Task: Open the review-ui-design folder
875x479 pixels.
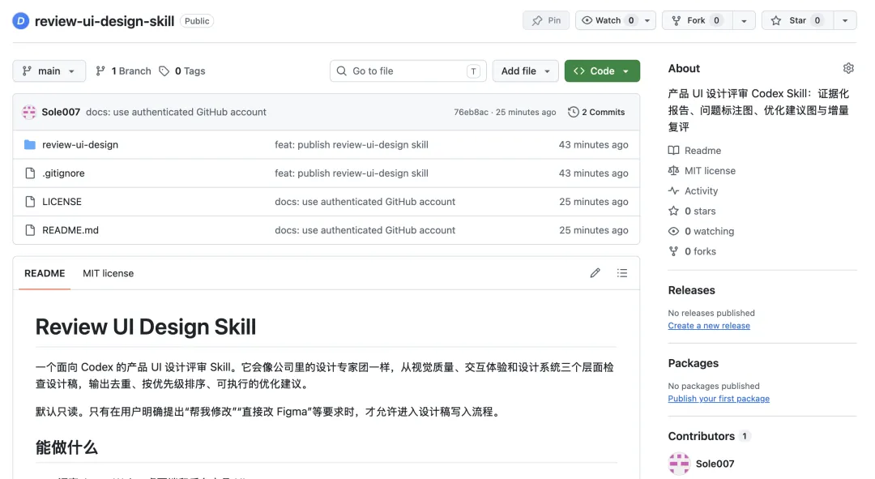Action: point(80,144)
